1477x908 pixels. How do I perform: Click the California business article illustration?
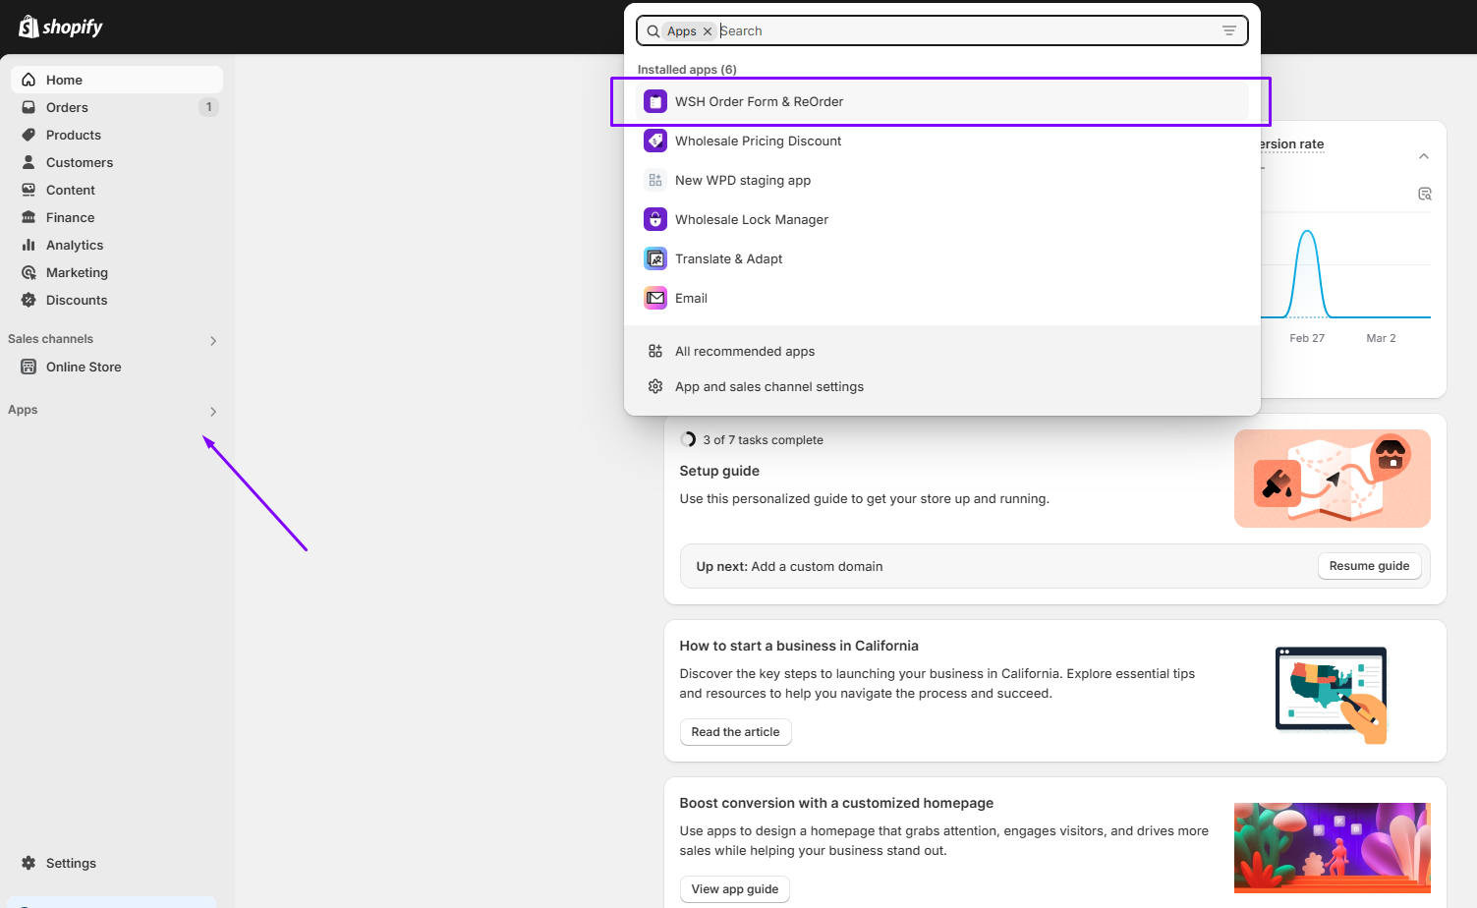click(1332, 695)
